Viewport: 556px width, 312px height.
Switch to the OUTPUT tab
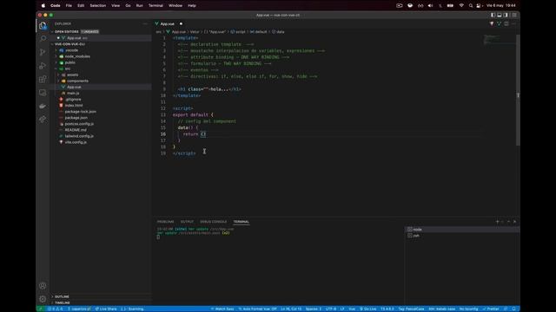(187, 222)
